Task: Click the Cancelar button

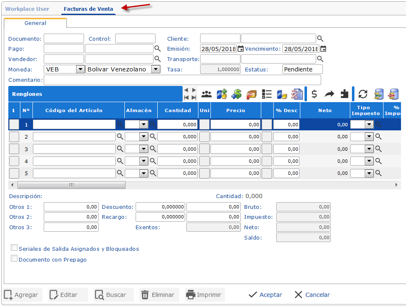Action: pos(312,295)
